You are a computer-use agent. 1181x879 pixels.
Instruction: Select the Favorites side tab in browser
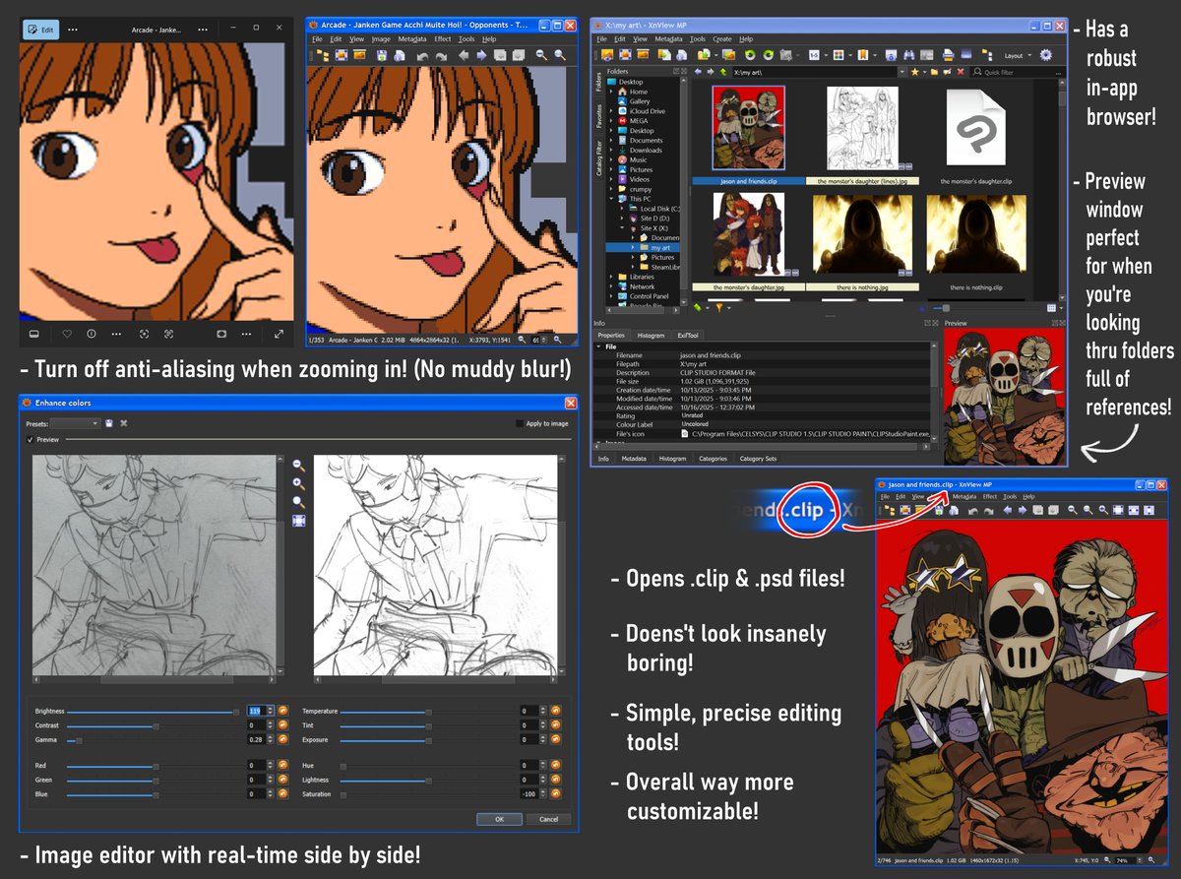[599, 116]
